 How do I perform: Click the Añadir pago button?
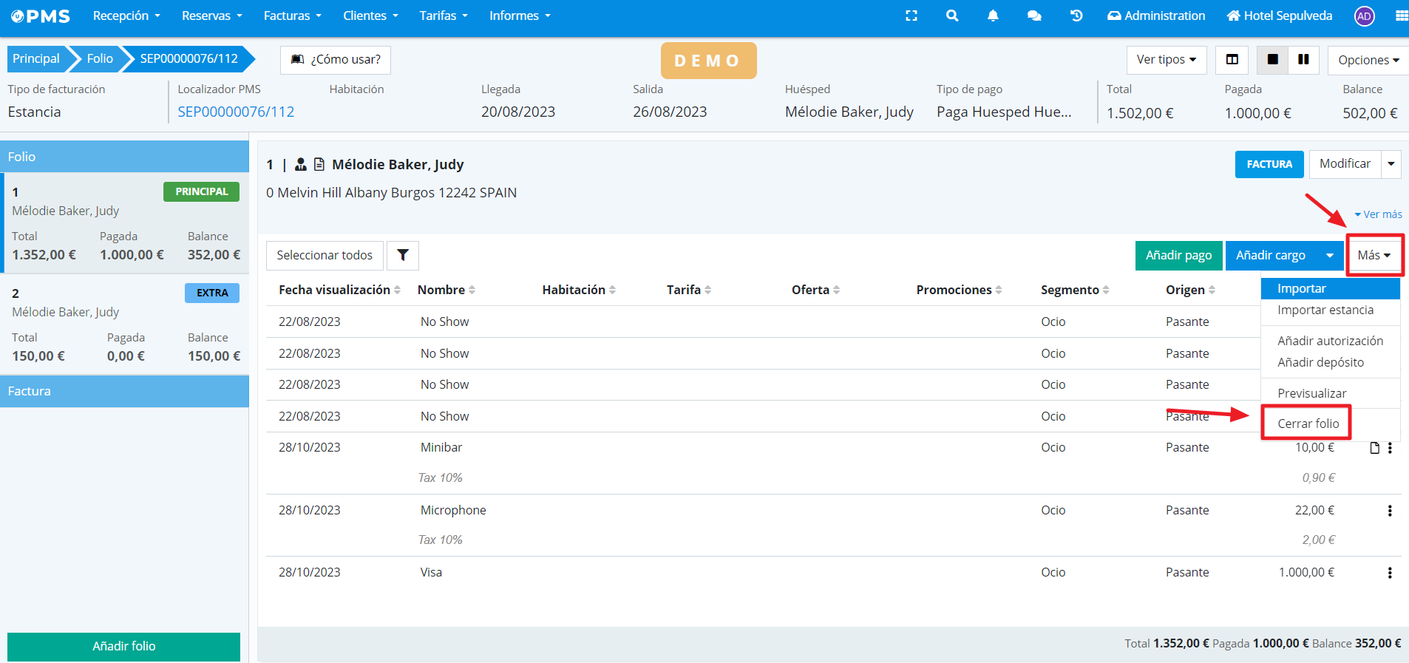click(x=1178, y=255)
